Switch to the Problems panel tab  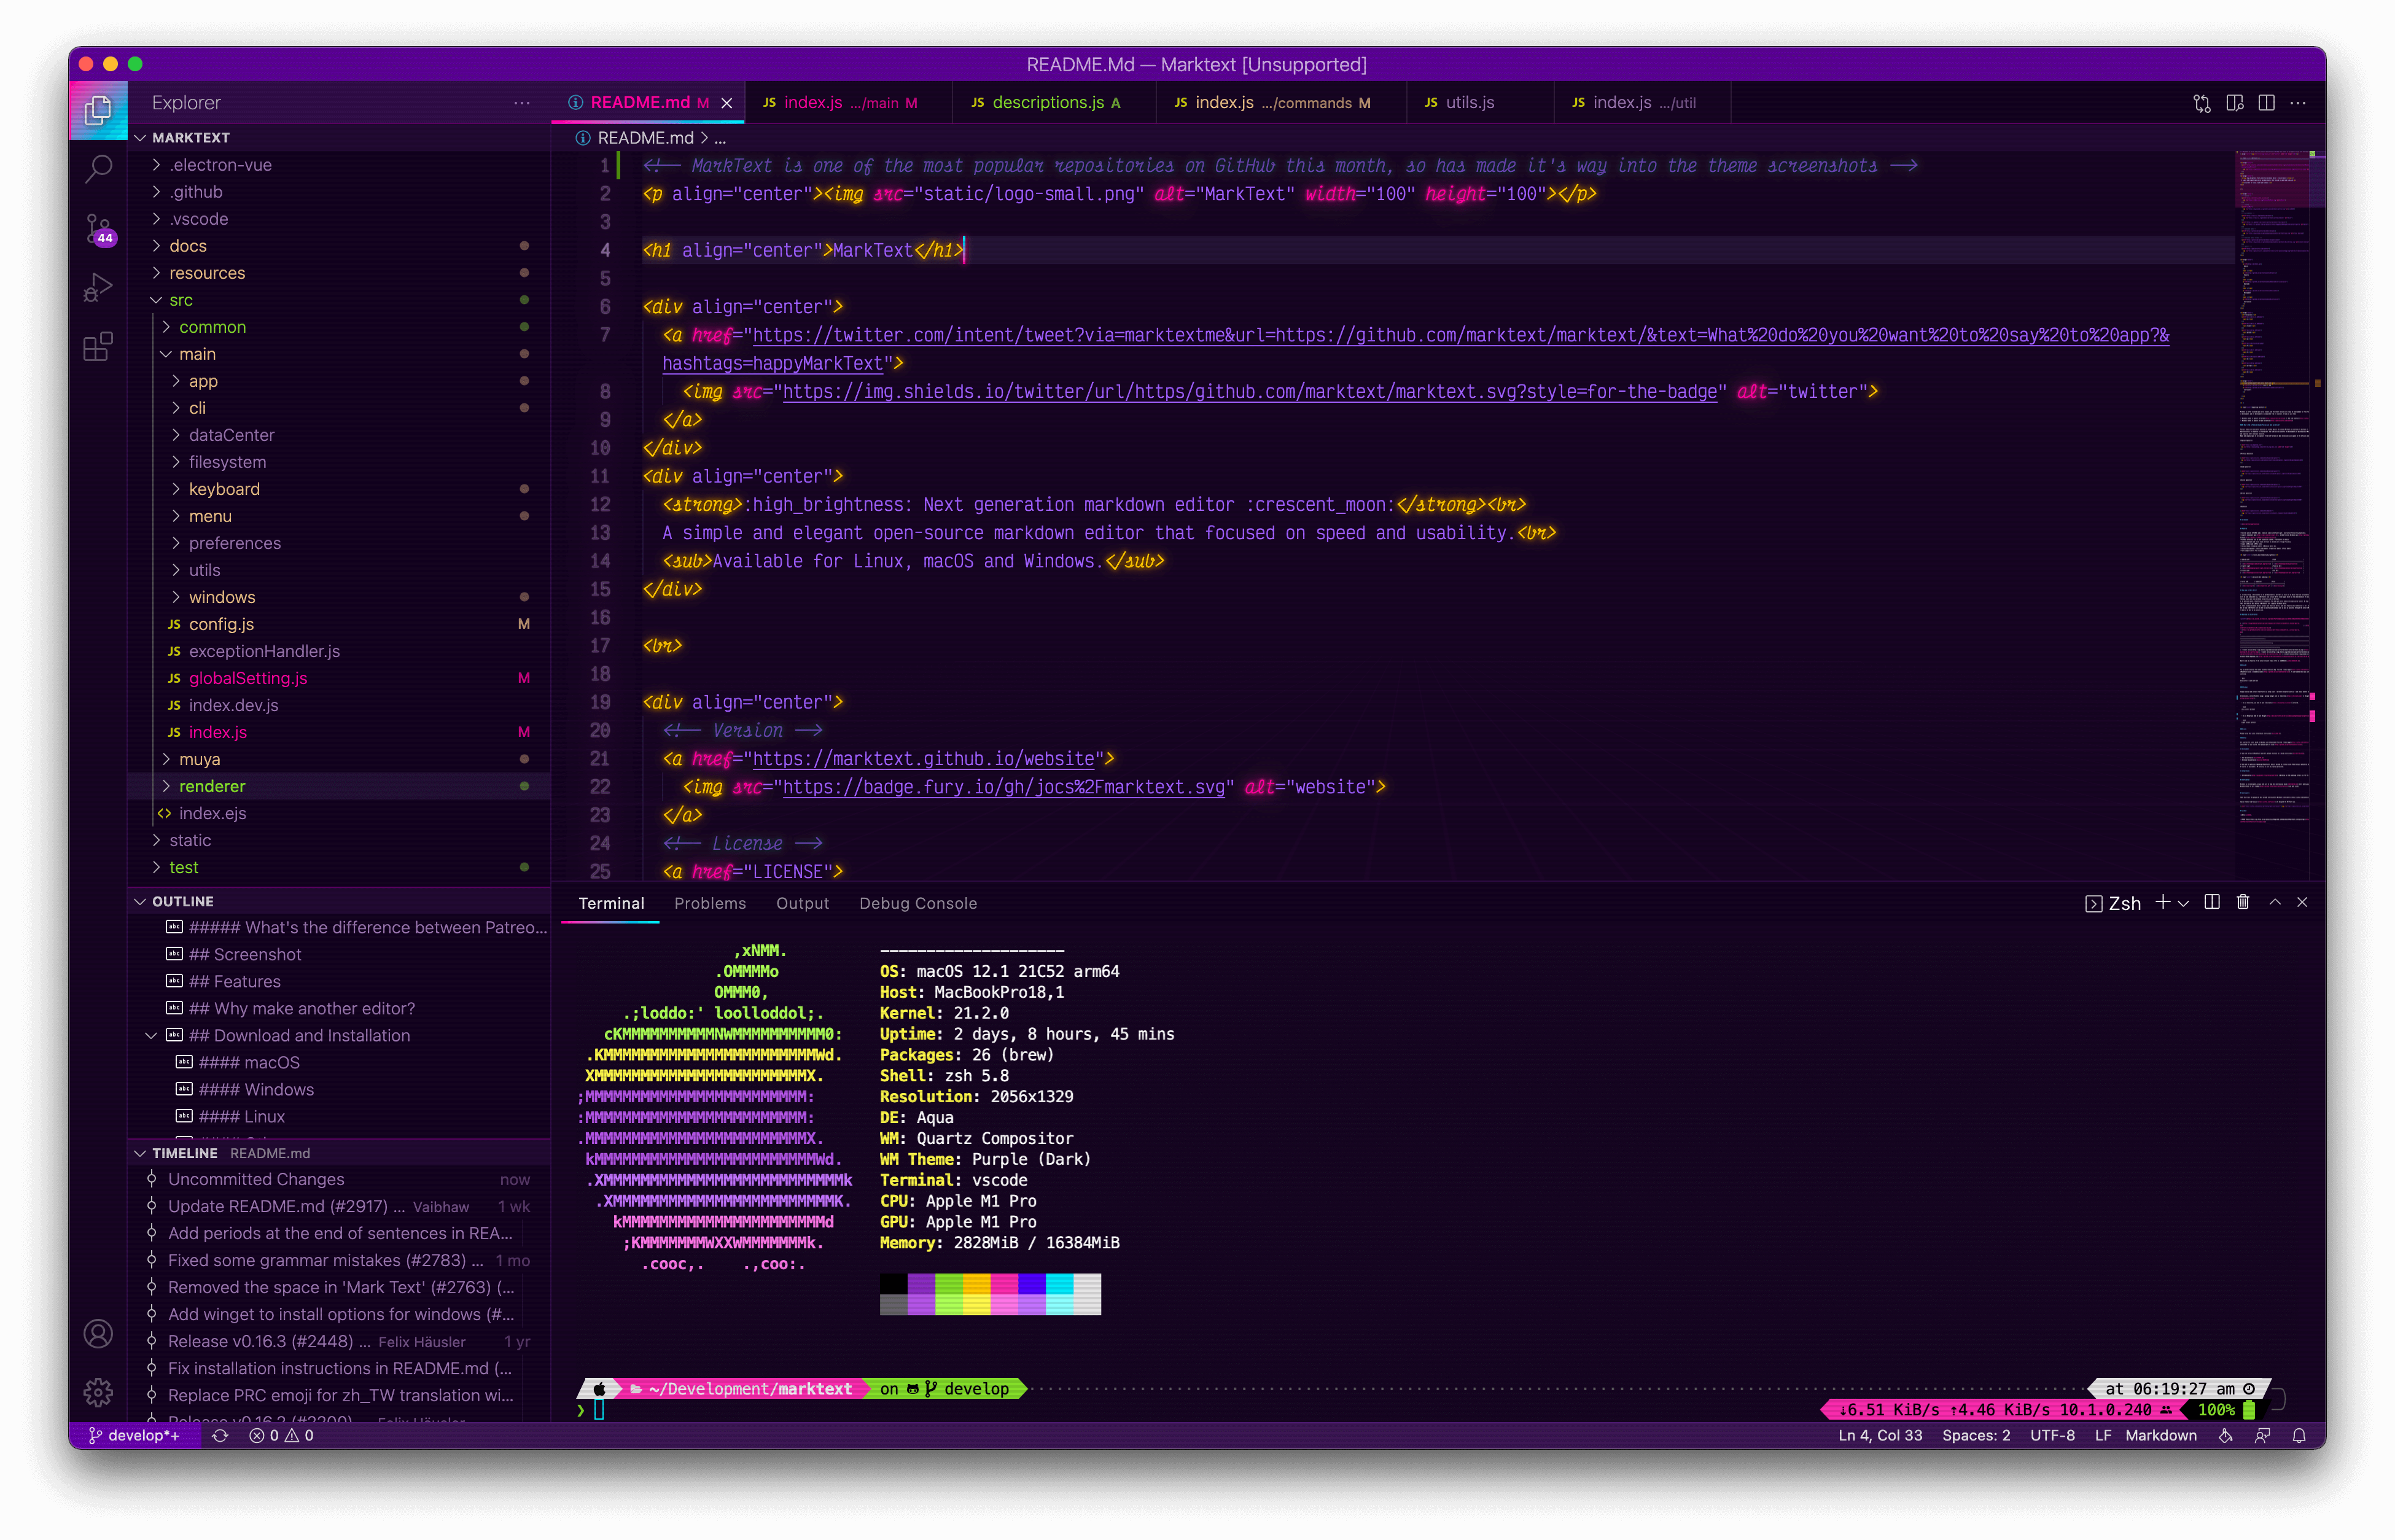[x=709, y=903]
